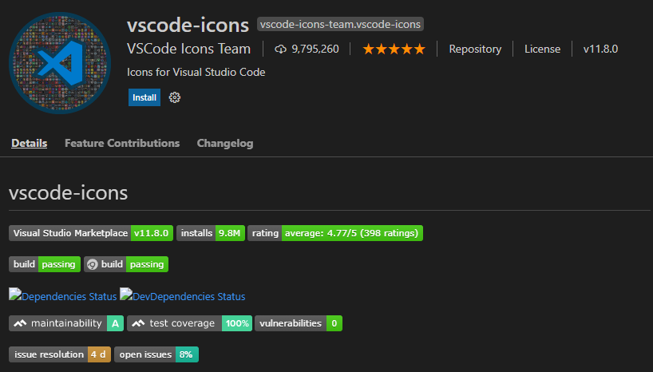The height and width of the screenshot is (372, 653).
Task: Click the VSCode Icons Team publisher name
Action: point(188,49)
